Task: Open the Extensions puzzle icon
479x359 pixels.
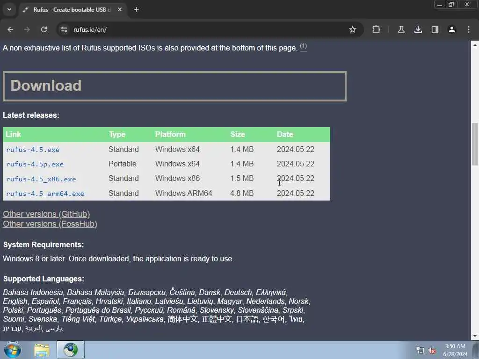Action: (377, 29)
